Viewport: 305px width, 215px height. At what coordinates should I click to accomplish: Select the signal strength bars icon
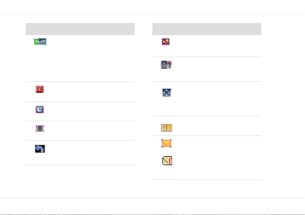(x=43, y=42)
